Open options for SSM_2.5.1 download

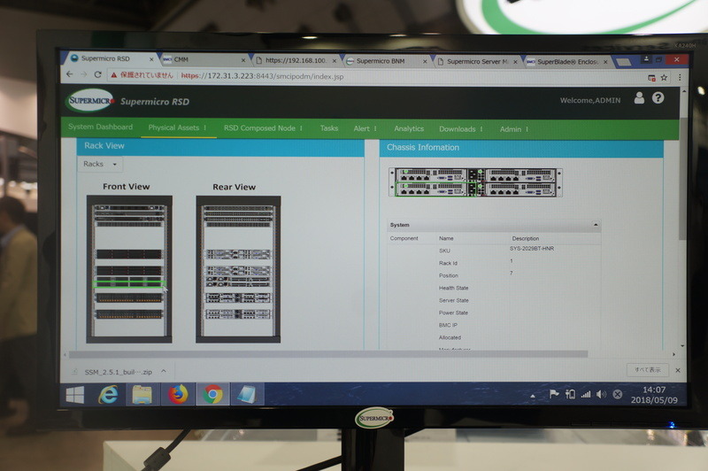(x=164, y=371)
